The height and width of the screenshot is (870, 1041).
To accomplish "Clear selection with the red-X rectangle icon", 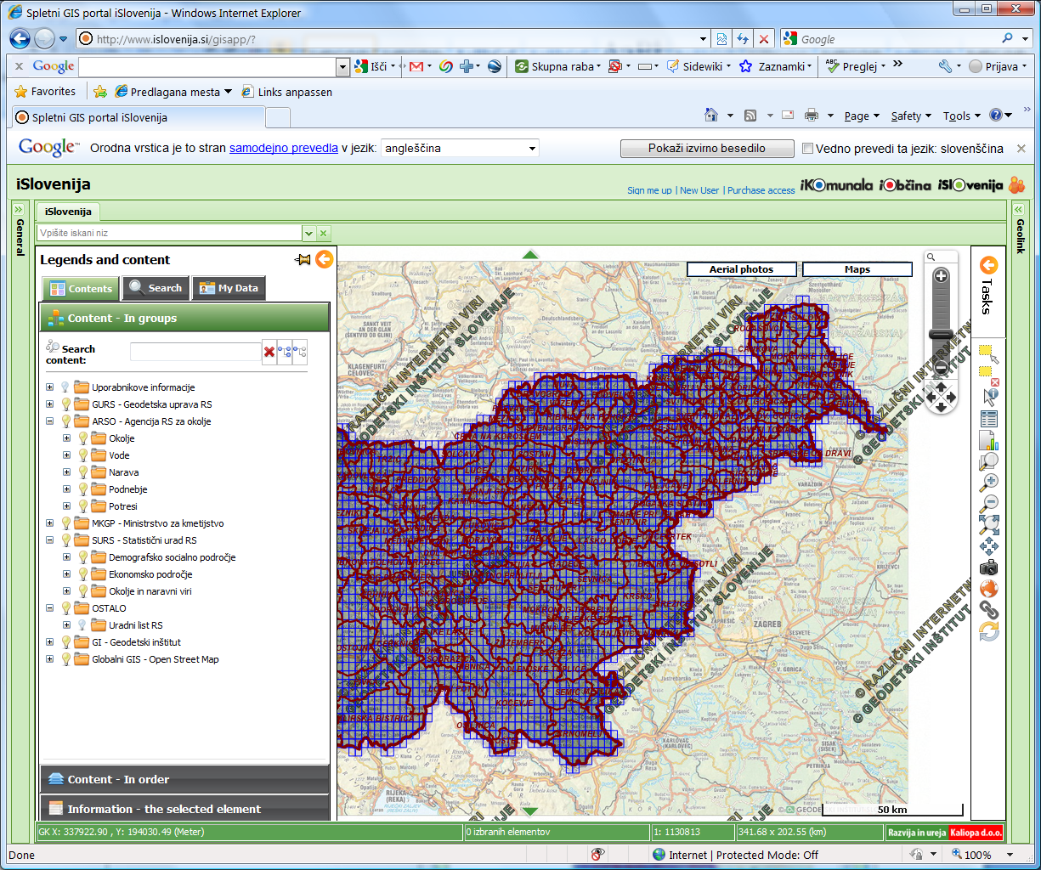I will (988, 376).
